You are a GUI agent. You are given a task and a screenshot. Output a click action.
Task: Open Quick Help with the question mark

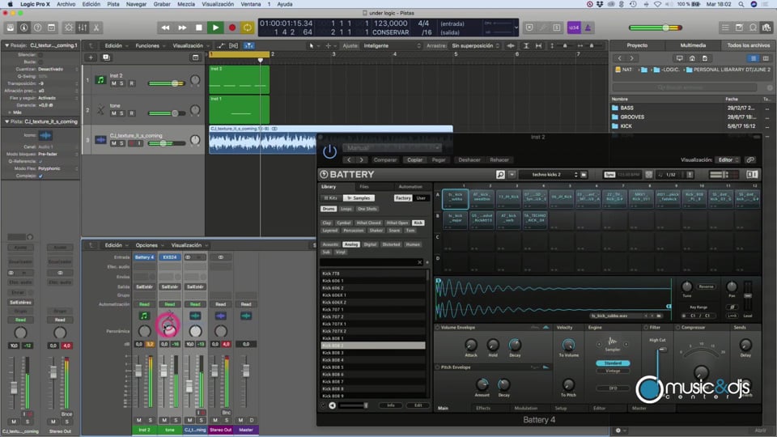(38, 28)
